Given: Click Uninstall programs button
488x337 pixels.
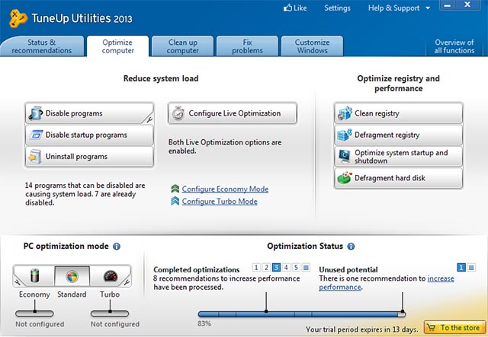Looking at the screenshot, I should [90, 157].
